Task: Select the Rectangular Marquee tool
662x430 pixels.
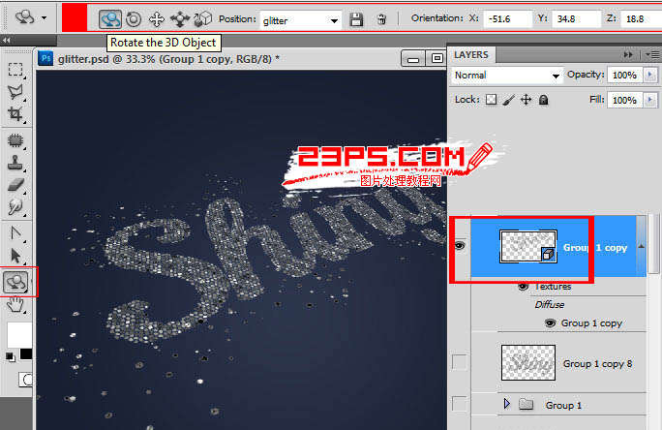Action: [x=16, y=69]
